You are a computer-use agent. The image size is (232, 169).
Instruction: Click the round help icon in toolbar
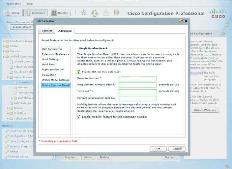pos(116,13)
